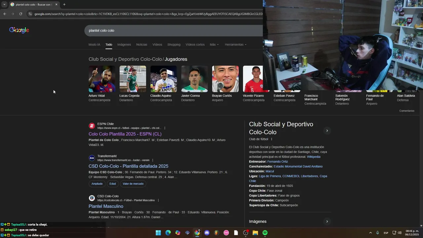Screen dimensions: 423x238
Task: Open Colo Colo Plantilla 2025 ESPN result
Action: coord(125,134)
